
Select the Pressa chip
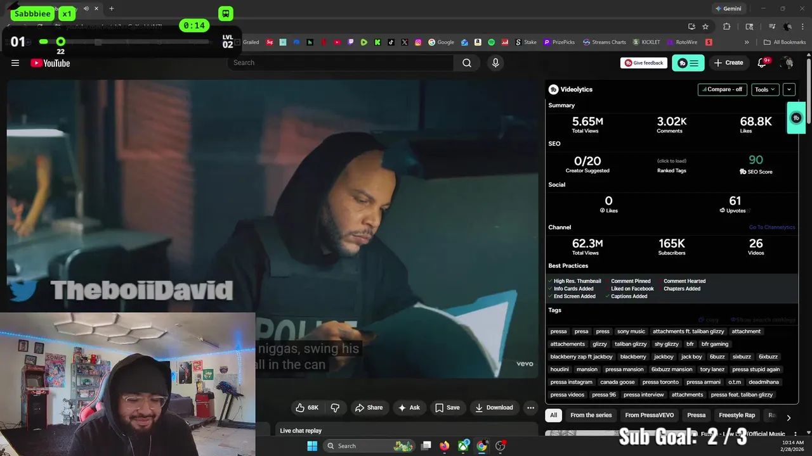696,415
